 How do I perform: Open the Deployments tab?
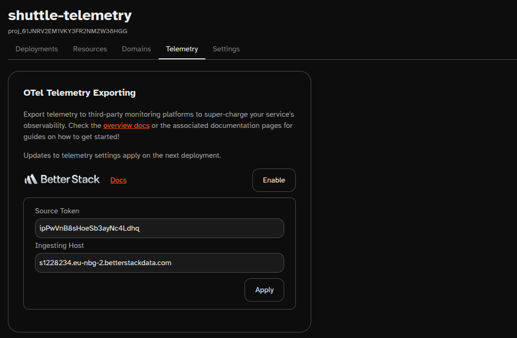coord(37,49)
